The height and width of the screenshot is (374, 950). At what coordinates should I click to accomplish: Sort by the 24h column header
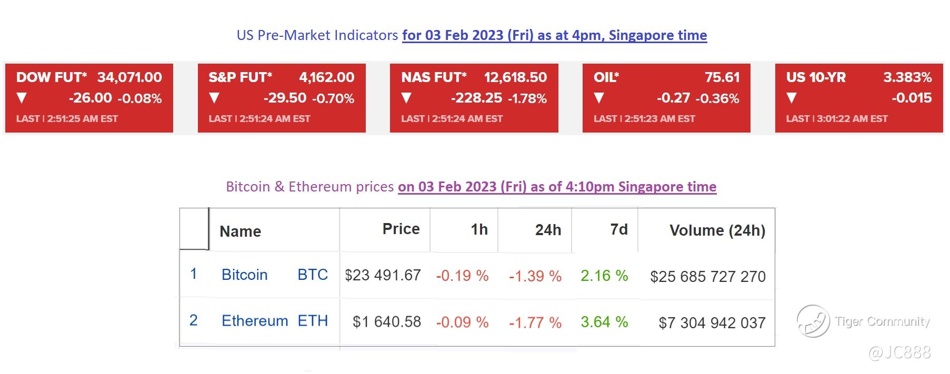coord(548,230)
